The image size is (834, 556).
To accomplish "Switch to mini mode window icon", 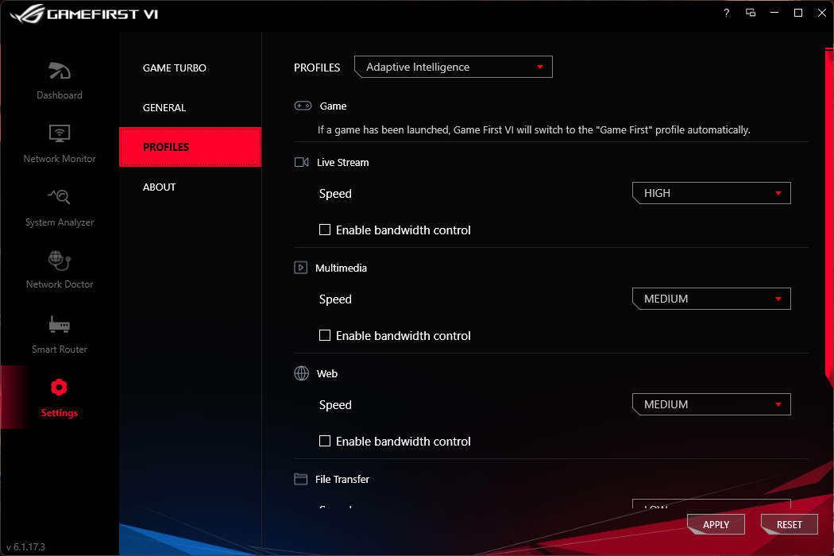I will pos(751,13).
